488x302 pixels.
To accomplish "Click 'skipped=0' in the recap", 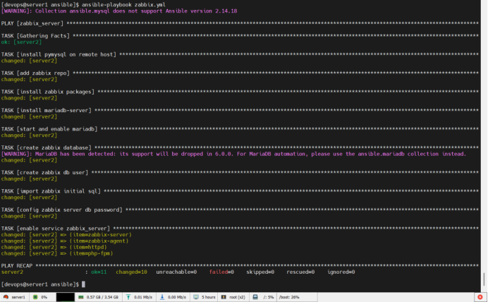I will tap(260, 272).
